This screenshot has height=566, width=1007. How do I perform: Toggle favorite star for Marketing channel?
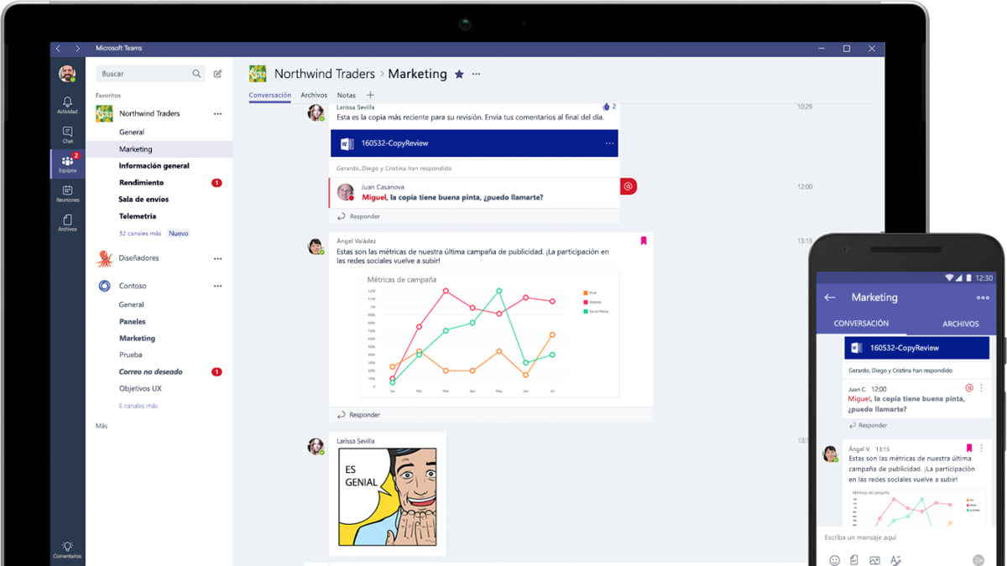(459, 74)
